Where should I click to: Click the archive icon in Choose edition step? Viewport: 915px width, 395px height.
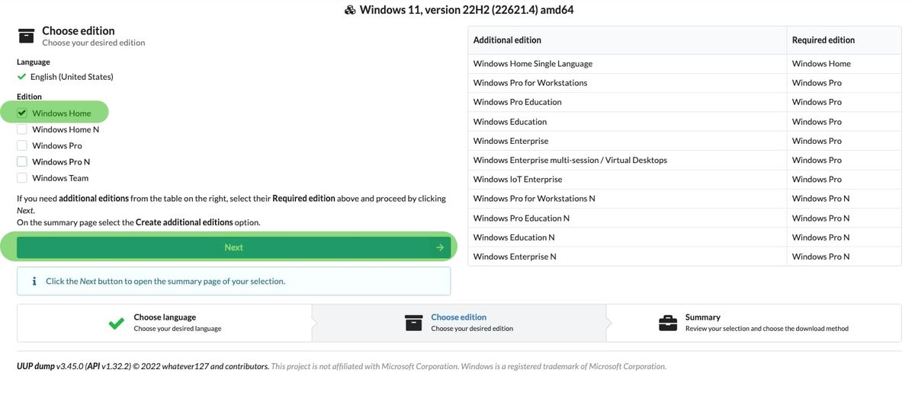tap(413, 323)
